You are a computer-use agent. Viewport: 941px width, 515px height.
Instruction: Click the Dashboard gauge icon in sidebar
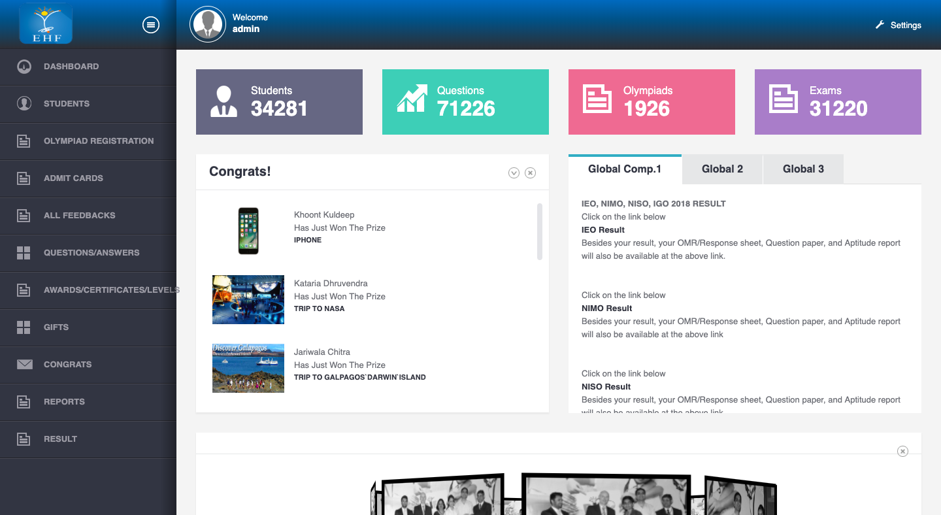coord(24,67)
